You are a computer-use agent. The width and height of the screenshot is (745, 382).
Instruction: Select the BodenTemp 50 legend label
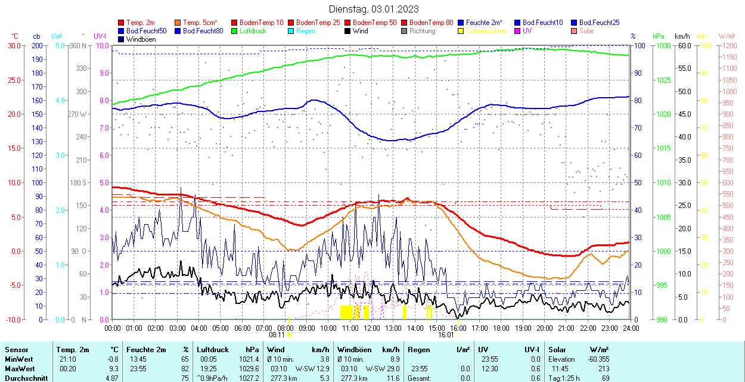point(375,23)
